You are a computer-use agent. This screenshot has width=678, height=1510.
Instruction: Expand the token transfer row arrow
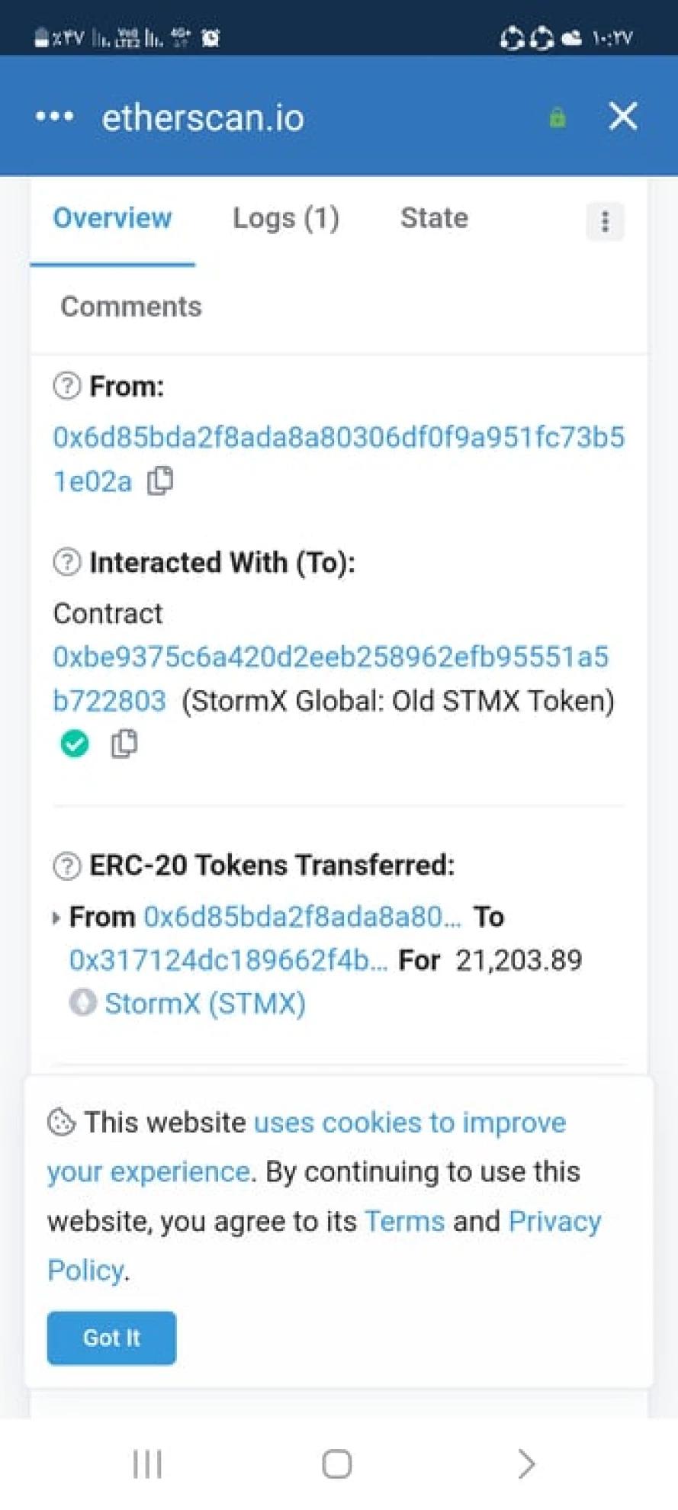[56, 917]
